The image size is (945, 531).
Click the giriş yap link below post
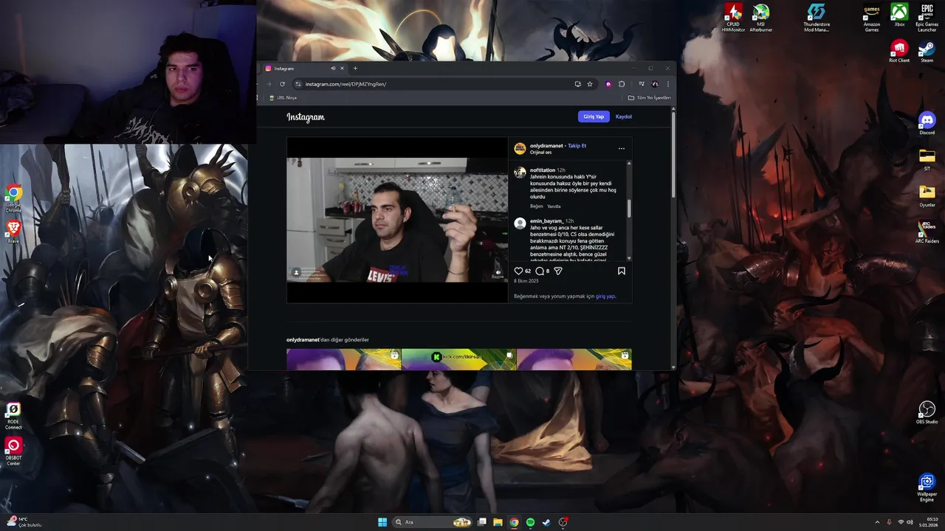pyautogui.click(x=605, y=296)
